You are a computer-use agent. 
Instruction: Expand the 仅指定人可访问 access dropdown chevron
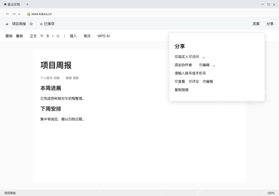(x=203, y=57)
